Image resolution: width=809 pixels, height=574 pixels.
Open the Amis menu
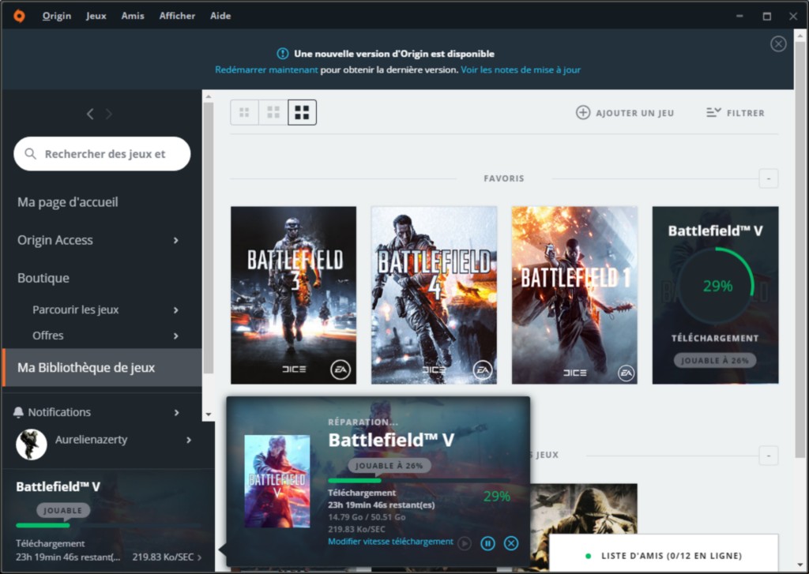pyautogui.click(x=133, y=16)
